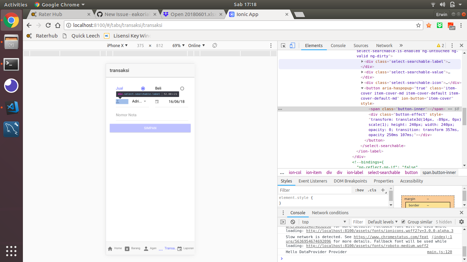467x262 pixels.
Task: Open the Home tab in the Ionic app
Action: coord(114,248)
